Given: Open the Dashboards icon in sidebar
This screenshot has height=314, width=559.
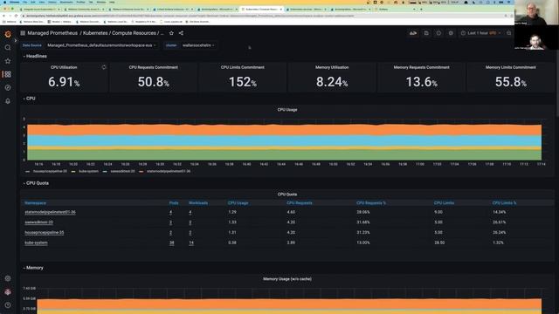Looking at the screenshot, I should pyautogui.click(x=8, y=74).
